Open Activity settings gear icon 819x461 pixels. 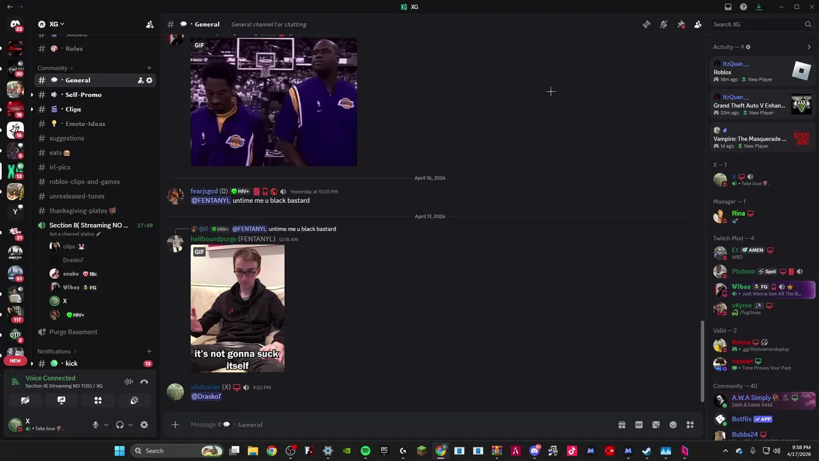click(x=748, y=47)
